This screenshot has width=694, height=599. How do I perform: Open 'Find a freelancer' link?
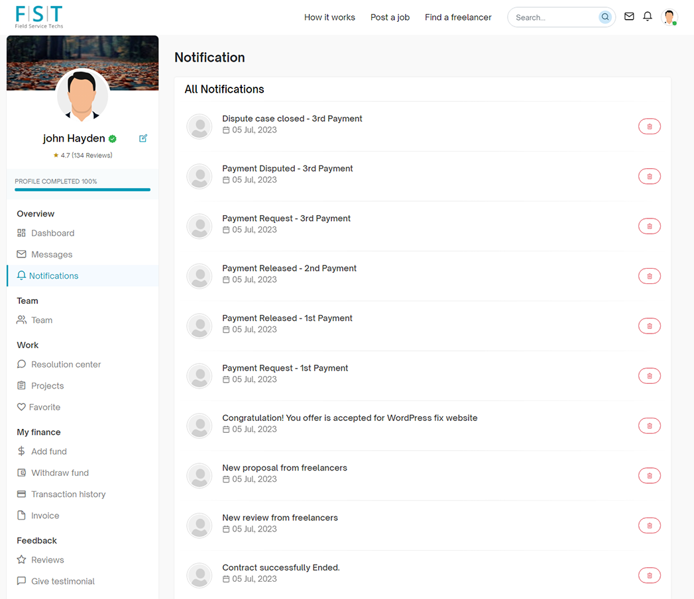tap(458, 17)
